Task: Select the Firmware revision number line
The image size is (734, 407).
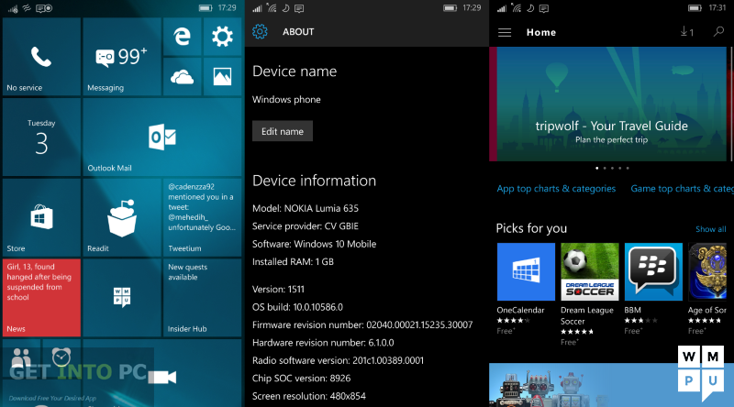Action: tap(362, 325)
